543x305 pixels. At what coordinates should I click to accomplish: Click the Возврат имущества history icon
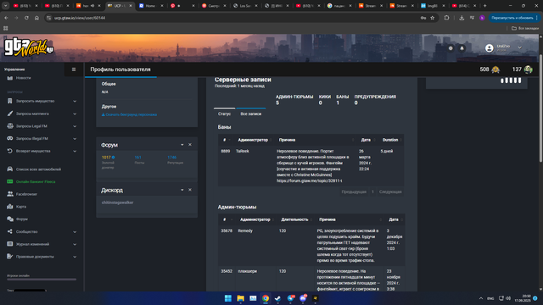pyautogui.click(x=9, y=151)
